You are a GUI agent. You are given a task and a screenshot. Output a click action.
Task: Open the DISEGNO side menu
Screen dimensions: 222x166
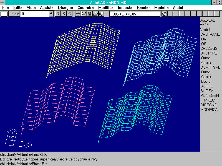pos(209,105)
